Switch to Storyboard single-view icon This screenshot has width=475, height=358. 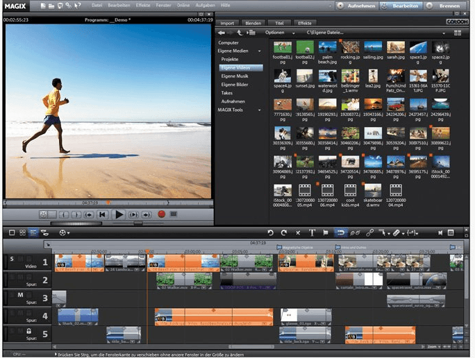tap(12, 232)
